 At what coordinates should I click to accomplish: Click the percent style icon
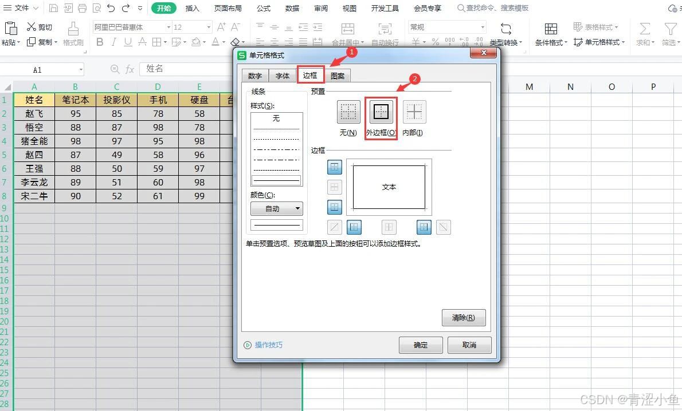pyautogui.click(x=436, y=42)
